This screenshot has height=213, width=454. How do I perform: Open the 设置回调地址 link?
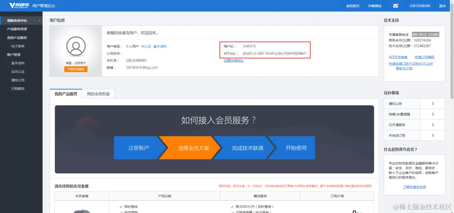pyautogui.click(x=234, y=60)
